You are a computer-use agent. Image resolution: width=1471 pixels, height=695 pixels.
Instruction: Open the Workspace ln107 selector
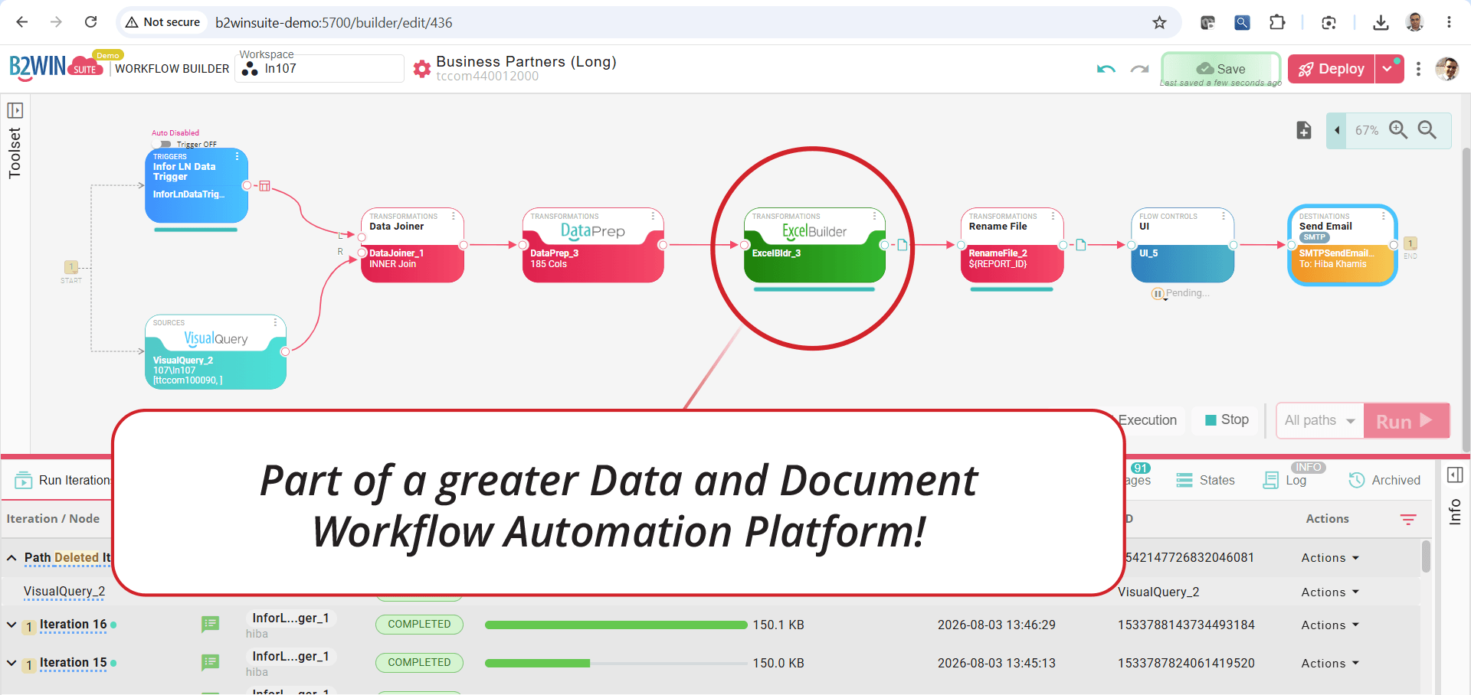(320, 68)
